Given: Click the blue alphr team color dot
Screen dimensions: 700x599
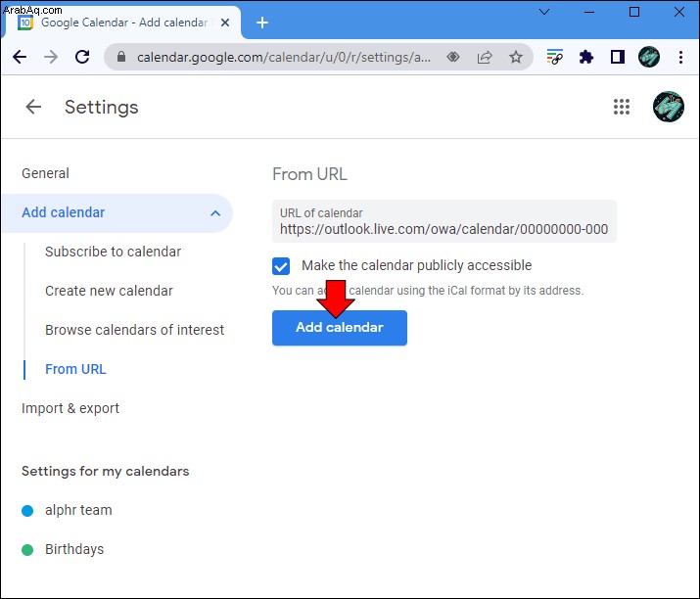Looking at the screenshot, I should pyautogui.click(x=27, y=511).
